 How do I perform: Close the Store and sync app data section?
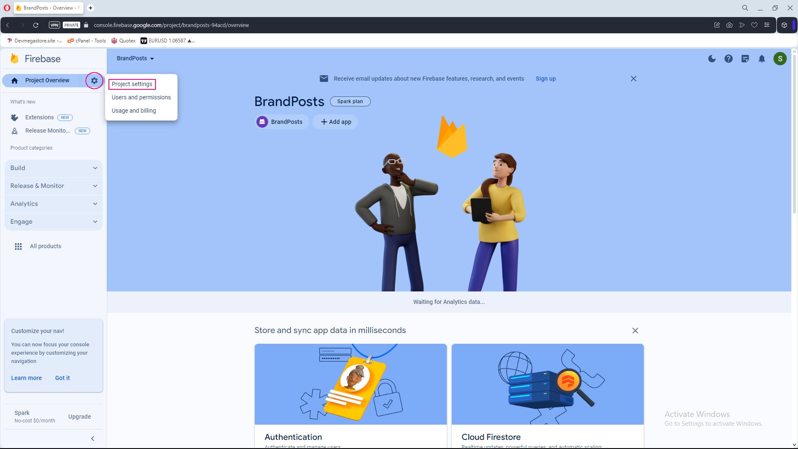click(635, 331)
